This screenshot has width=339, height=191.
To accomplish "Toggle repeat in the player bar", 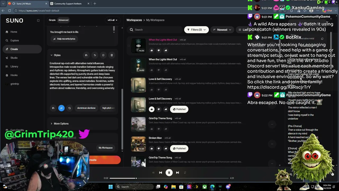I will [x=185, y=173].
